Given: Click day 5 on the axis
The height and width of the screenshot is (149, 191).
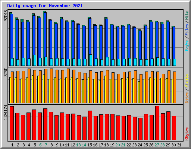Looking at the screenshot, I should [35, 145].
